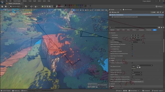Uncheck Apply Impulse on Damage
This screenshot has width=165, height=92.
(132, 51)
